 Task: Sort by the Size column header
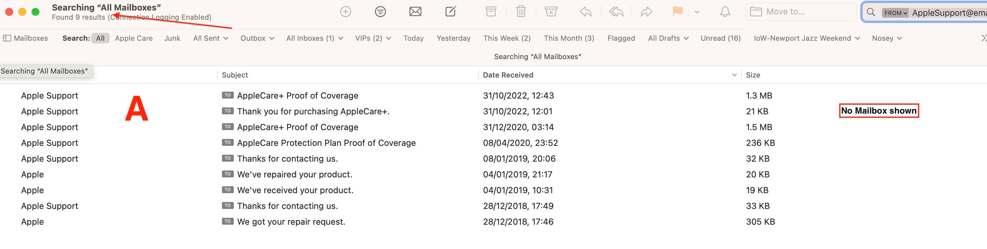point(753,75)
